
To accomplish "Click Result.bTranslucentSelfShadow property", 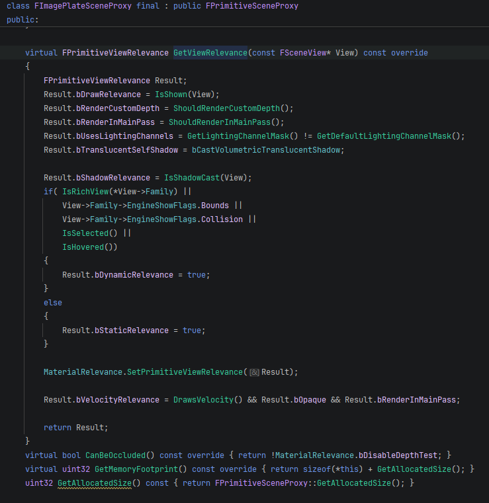I will click(111, 150).
